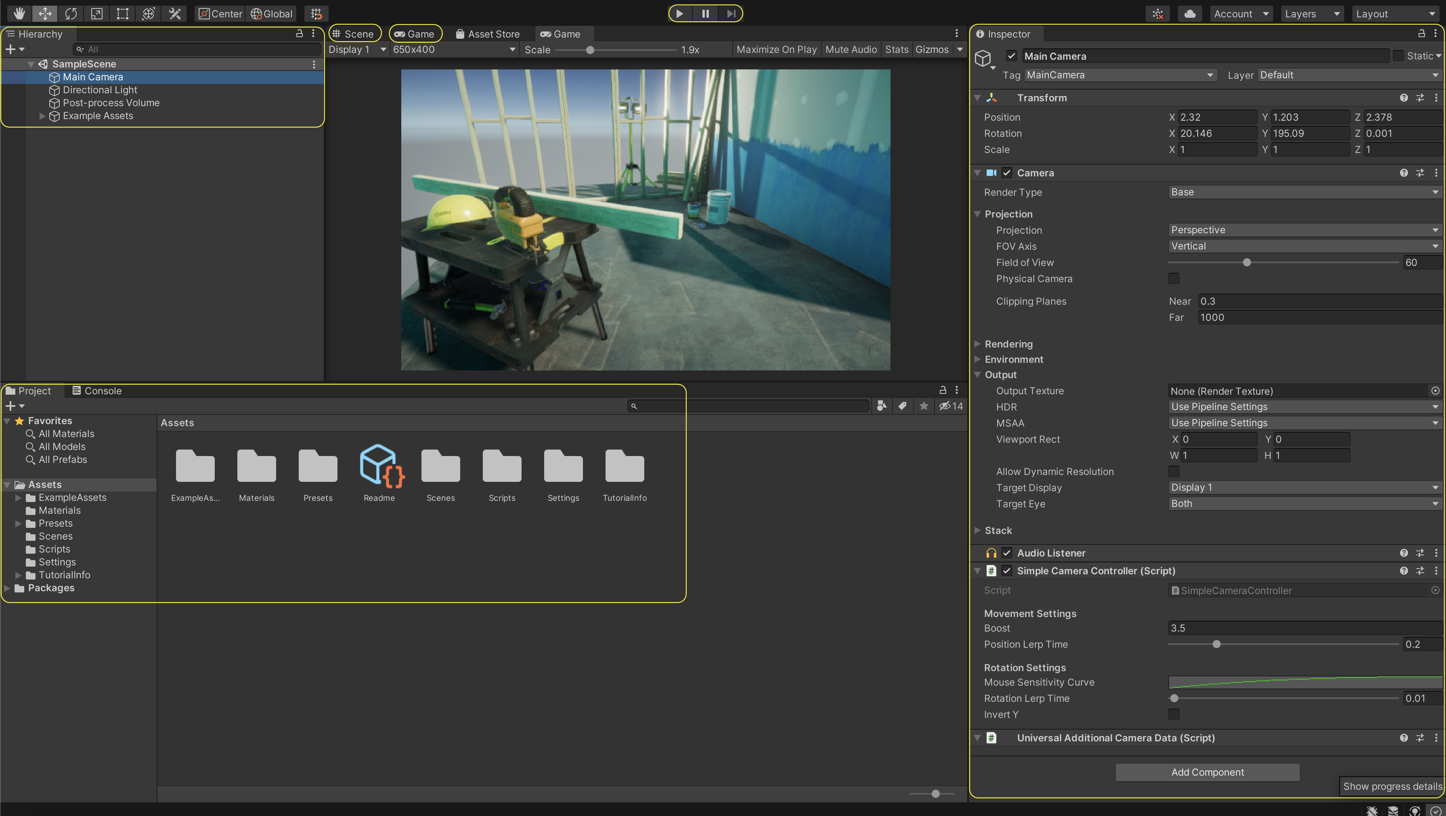Select the Rotate tool

tap(71, 13)
